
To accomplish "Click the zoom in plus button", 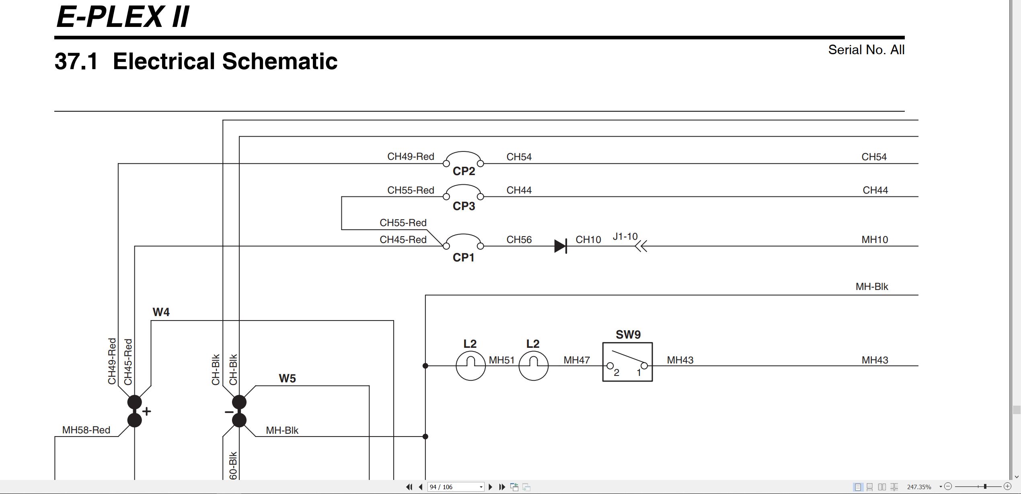I will tap(1007, 486).
